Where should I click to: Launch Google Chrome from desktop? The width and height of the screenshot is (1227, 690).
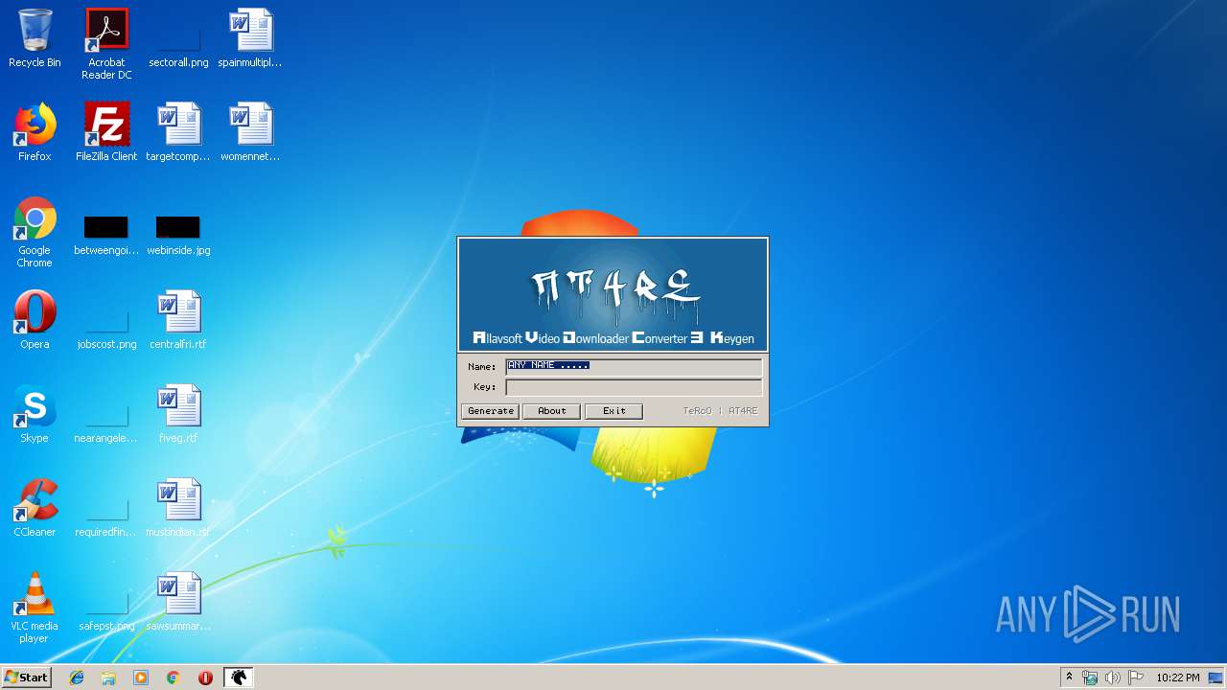[35, 232]
